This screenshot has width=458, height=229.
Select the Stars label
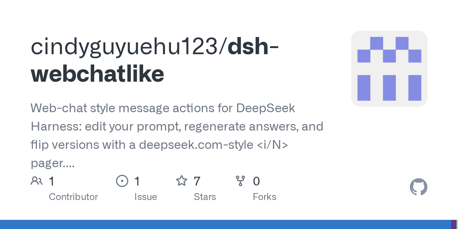[x=205, y=197]
